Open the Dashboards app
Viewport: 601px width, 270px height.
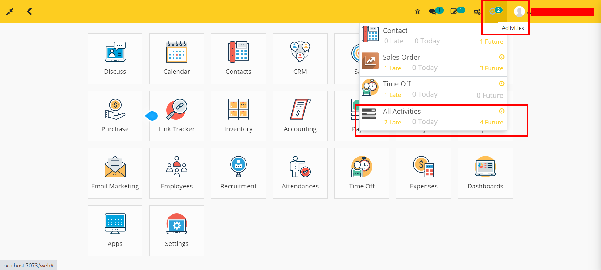point(485,173)
